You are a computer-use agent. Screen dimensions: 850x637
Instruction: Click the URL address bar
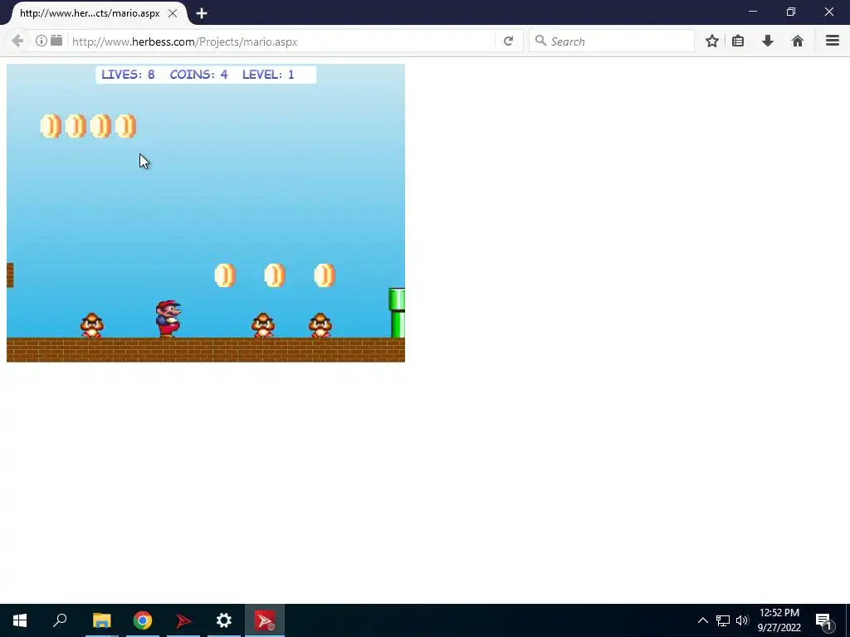[282, 41]
